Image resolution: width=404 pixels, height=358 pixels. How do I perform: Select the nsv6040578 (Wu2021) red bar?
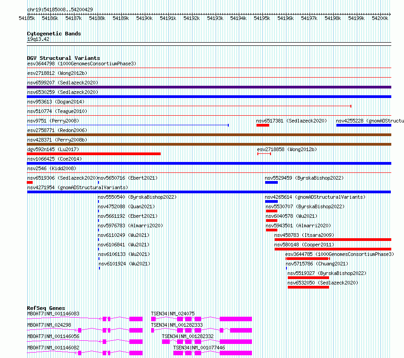pyautogui.click(x=271, y=221)
